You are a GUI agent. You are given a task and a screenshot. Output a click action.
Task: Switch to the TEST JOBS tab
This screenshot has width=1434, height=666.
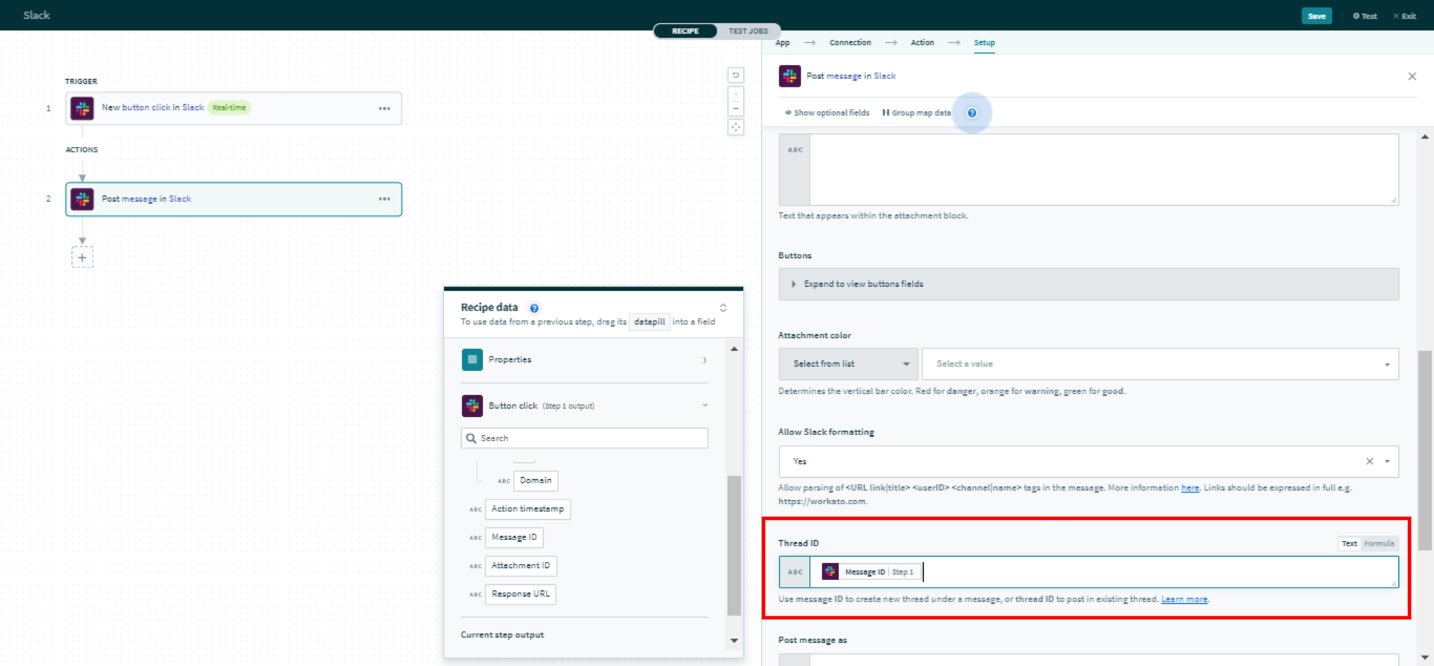(748, 31)
